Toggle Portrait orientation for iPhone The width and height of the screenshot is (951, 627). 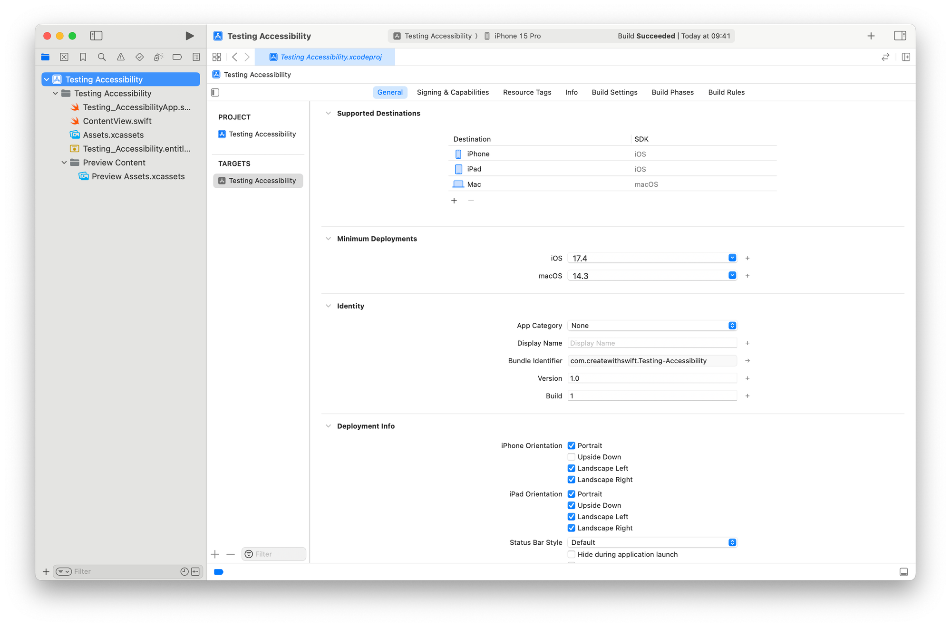pos(571,445)
